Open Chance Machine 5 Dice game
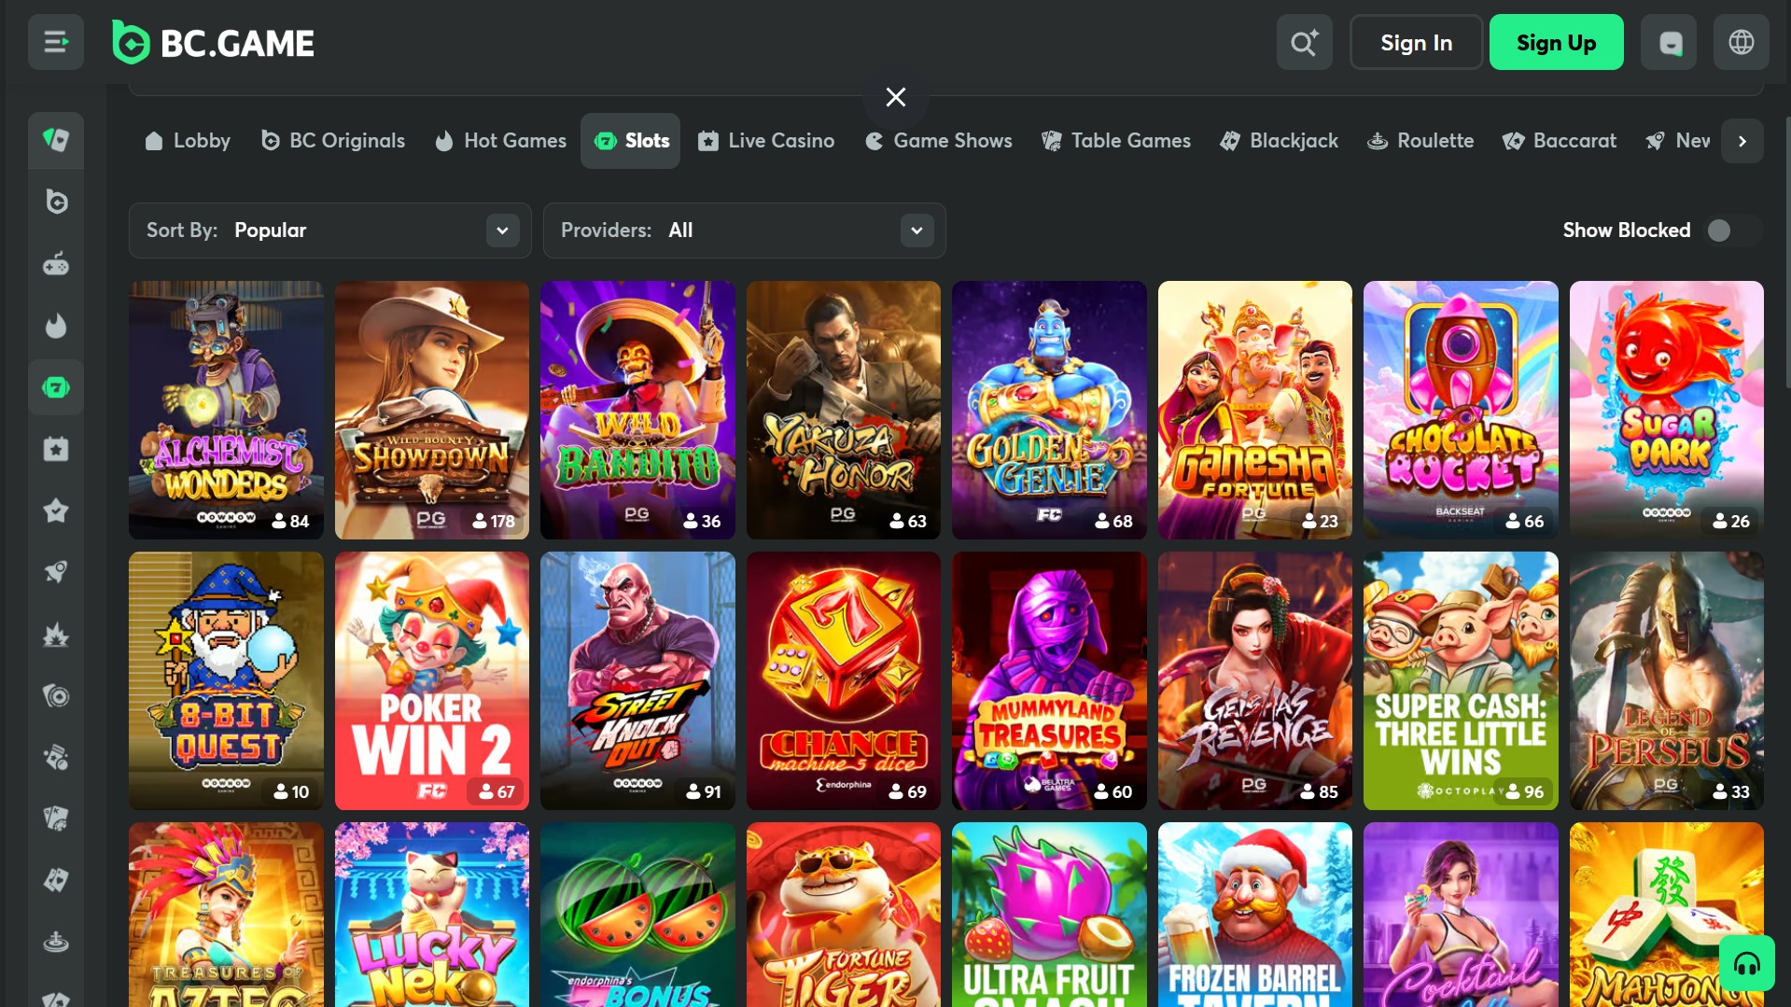Viewport: 1791px width, 1007px height. pyautogui.click(x=844, y=680)
